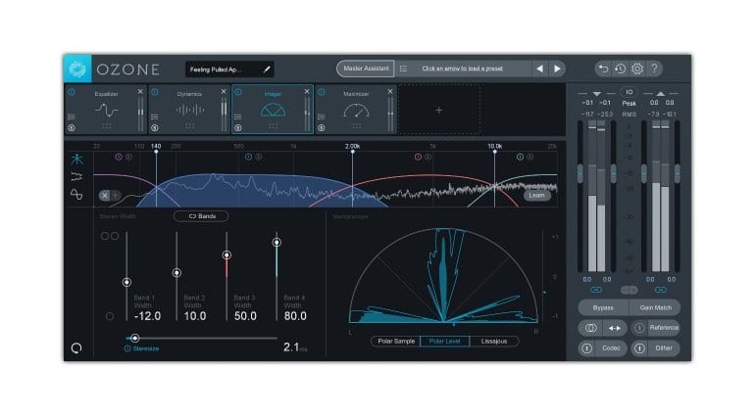Screen dimensions: 755x416
Task: Solo the Equalizer module
Action: coord(72,128)
